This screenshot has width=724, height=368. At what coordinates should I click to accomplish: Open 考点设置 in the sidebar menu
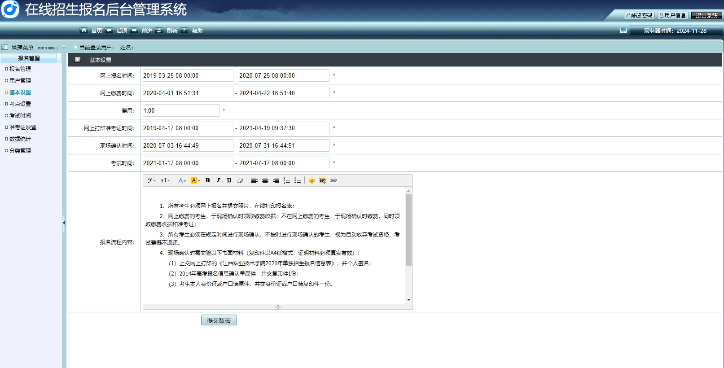(x=20, y=104)
